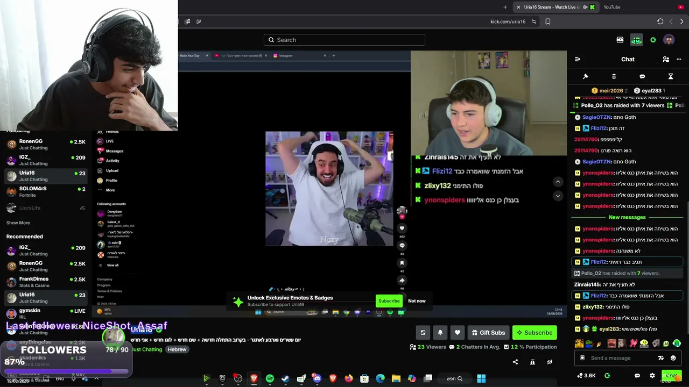The height and width of the screenshot is (387, 689).
Task: Click the report siren icon under stream
Action: 532,362
